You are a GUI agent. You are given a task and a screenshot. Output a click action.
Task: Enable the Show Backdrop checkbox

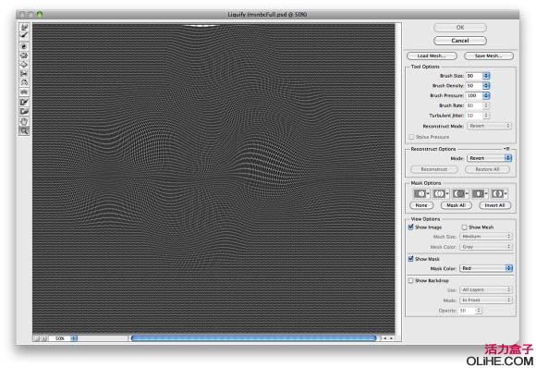(x=411, y=281)
